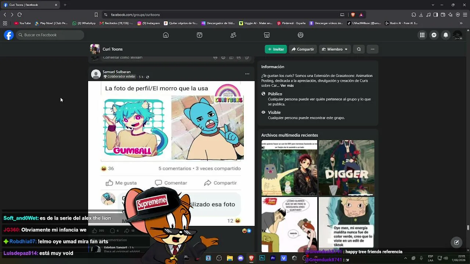View the post's 36 reactions
The width and height of the screenshot is (470, 264).
pyautogui.click(x=107, y=169)
